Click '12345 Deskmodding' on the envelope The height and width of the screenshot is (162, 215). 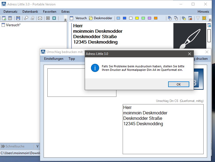point(143,124)
